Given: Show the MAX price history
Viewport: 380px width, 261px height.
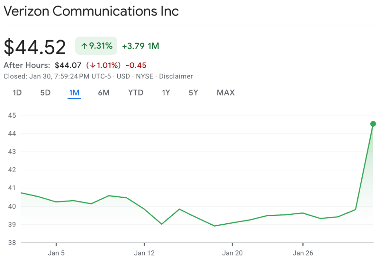Looking at the screenshot, I should pos(226,93).
